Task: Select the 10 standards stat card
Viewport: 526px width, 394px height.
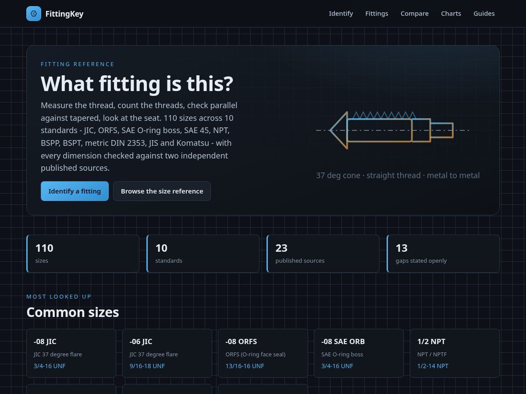Action: pos(203,253)
